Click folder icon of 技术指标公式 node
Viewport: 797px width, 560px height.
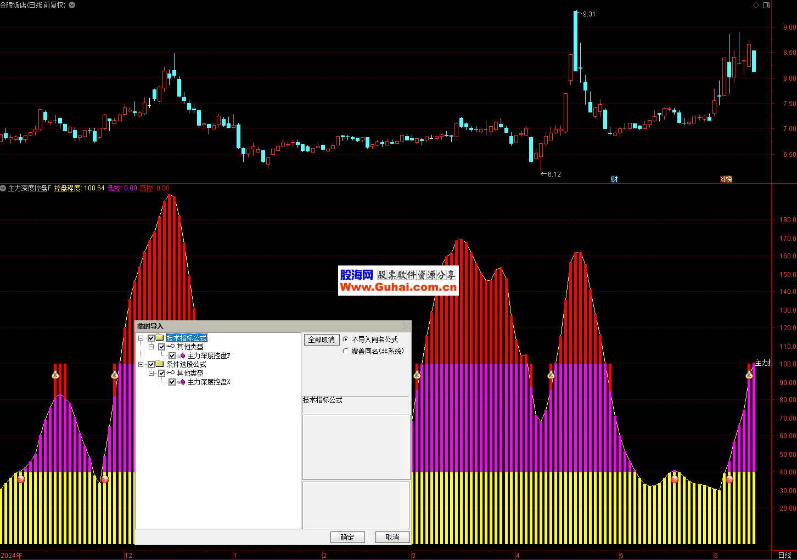[160, 338]
